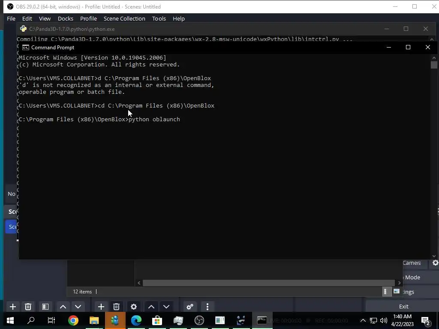Open File Explorer from taskbar
This screenshot has height=329, width=439.
(94, 320)
